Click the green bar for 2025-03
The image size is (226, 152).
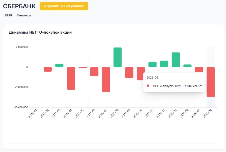59,65
